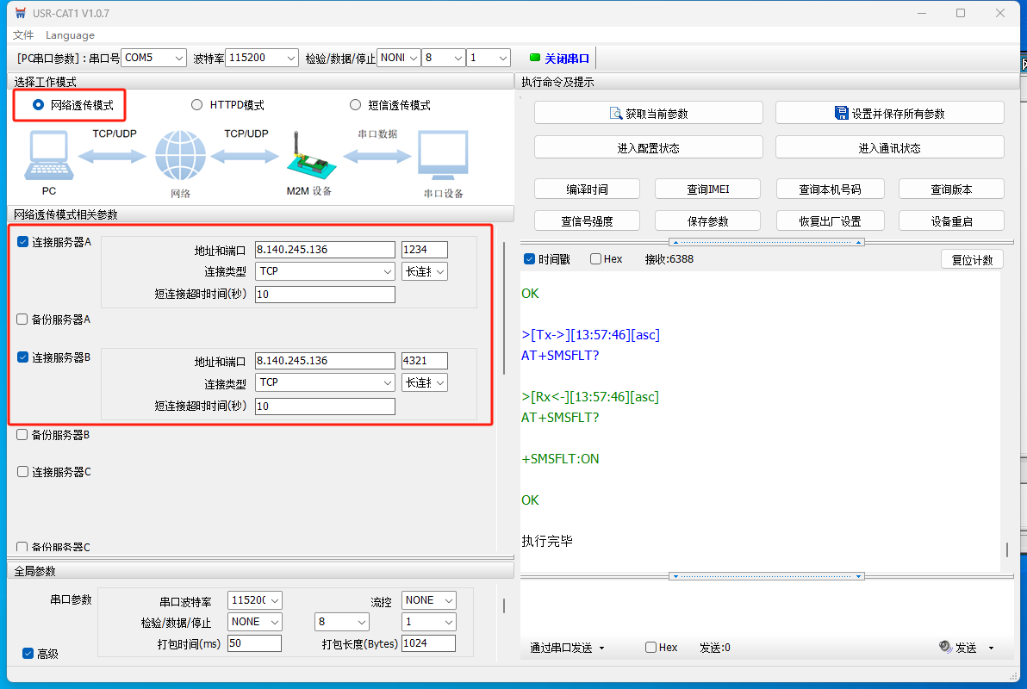Open the Language menu
This screenshot has height=689, width=1027.
(x=70, y=35)
